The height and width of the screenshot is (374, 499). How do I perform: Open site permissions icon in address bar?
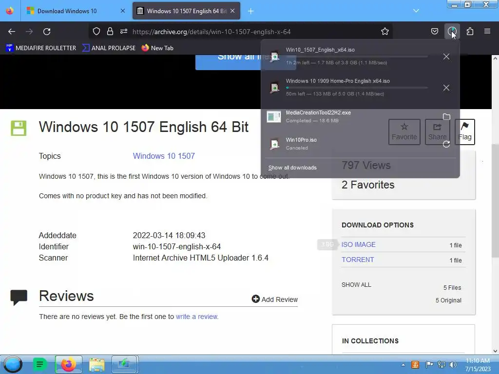point(124,32)
